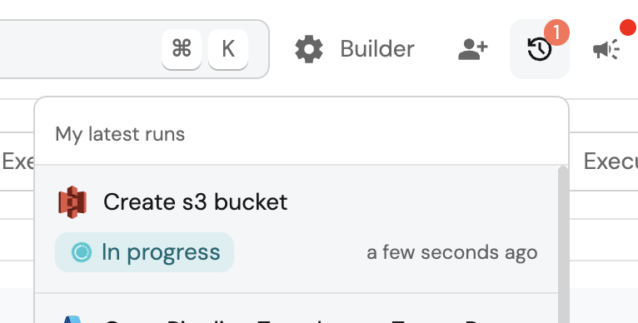This screenshot has height=323, width=638.
Task: Switch to Builder mode
Action: [355, 49]
